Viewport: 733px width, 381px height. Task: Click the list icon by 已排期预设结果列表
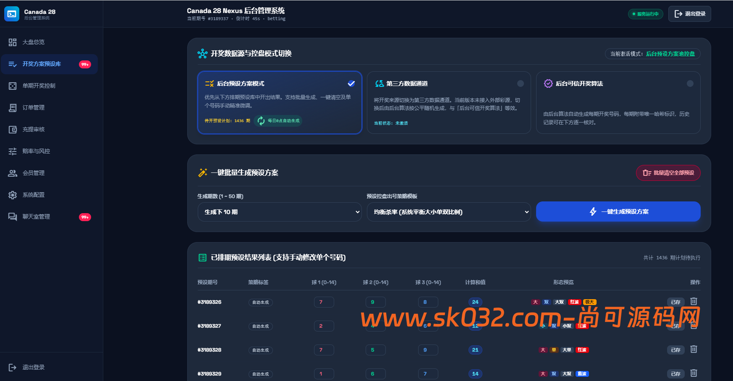click(x=202, y=258)
